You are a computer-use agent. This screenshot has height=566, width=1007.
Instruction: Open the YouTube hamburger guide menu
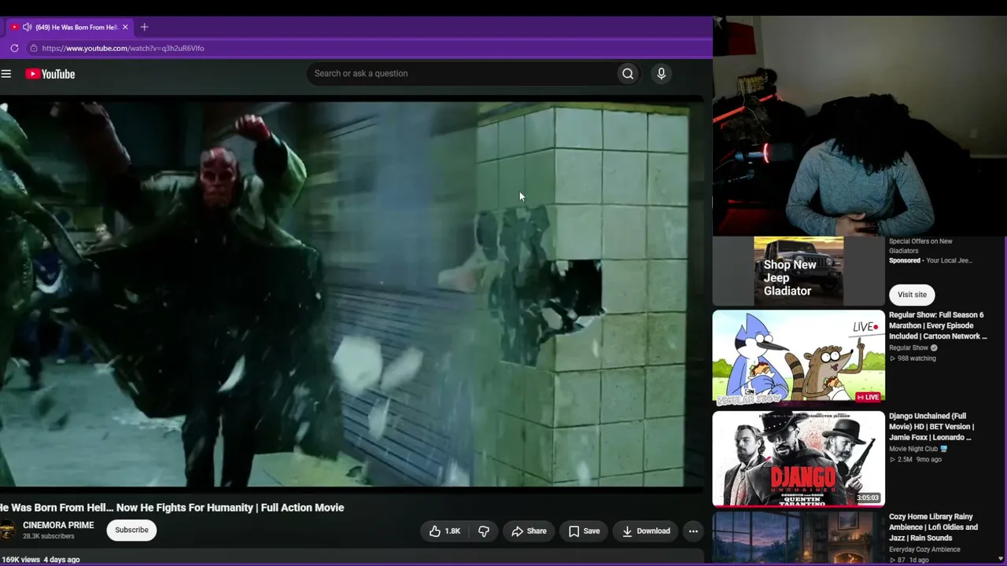click(x=6, y=74)
